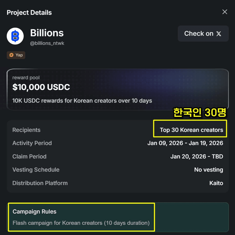Click the orange hash icon beside Yap
Image resolution: width=235 pixels, height=235 pixels.
point(11,55)
